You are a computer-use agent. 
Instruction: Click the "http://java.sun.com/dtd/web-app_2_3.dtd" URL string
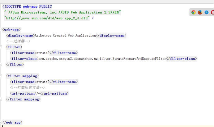pos(47,18)
